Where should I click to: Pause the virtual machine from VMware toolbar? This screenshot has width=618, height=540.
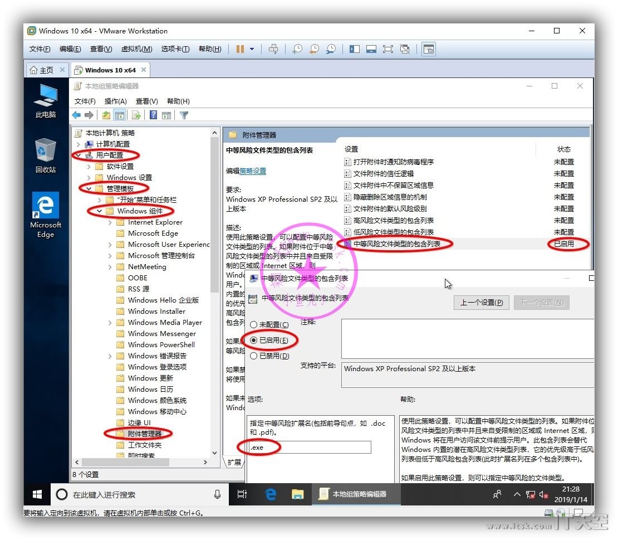click(240, 49)
